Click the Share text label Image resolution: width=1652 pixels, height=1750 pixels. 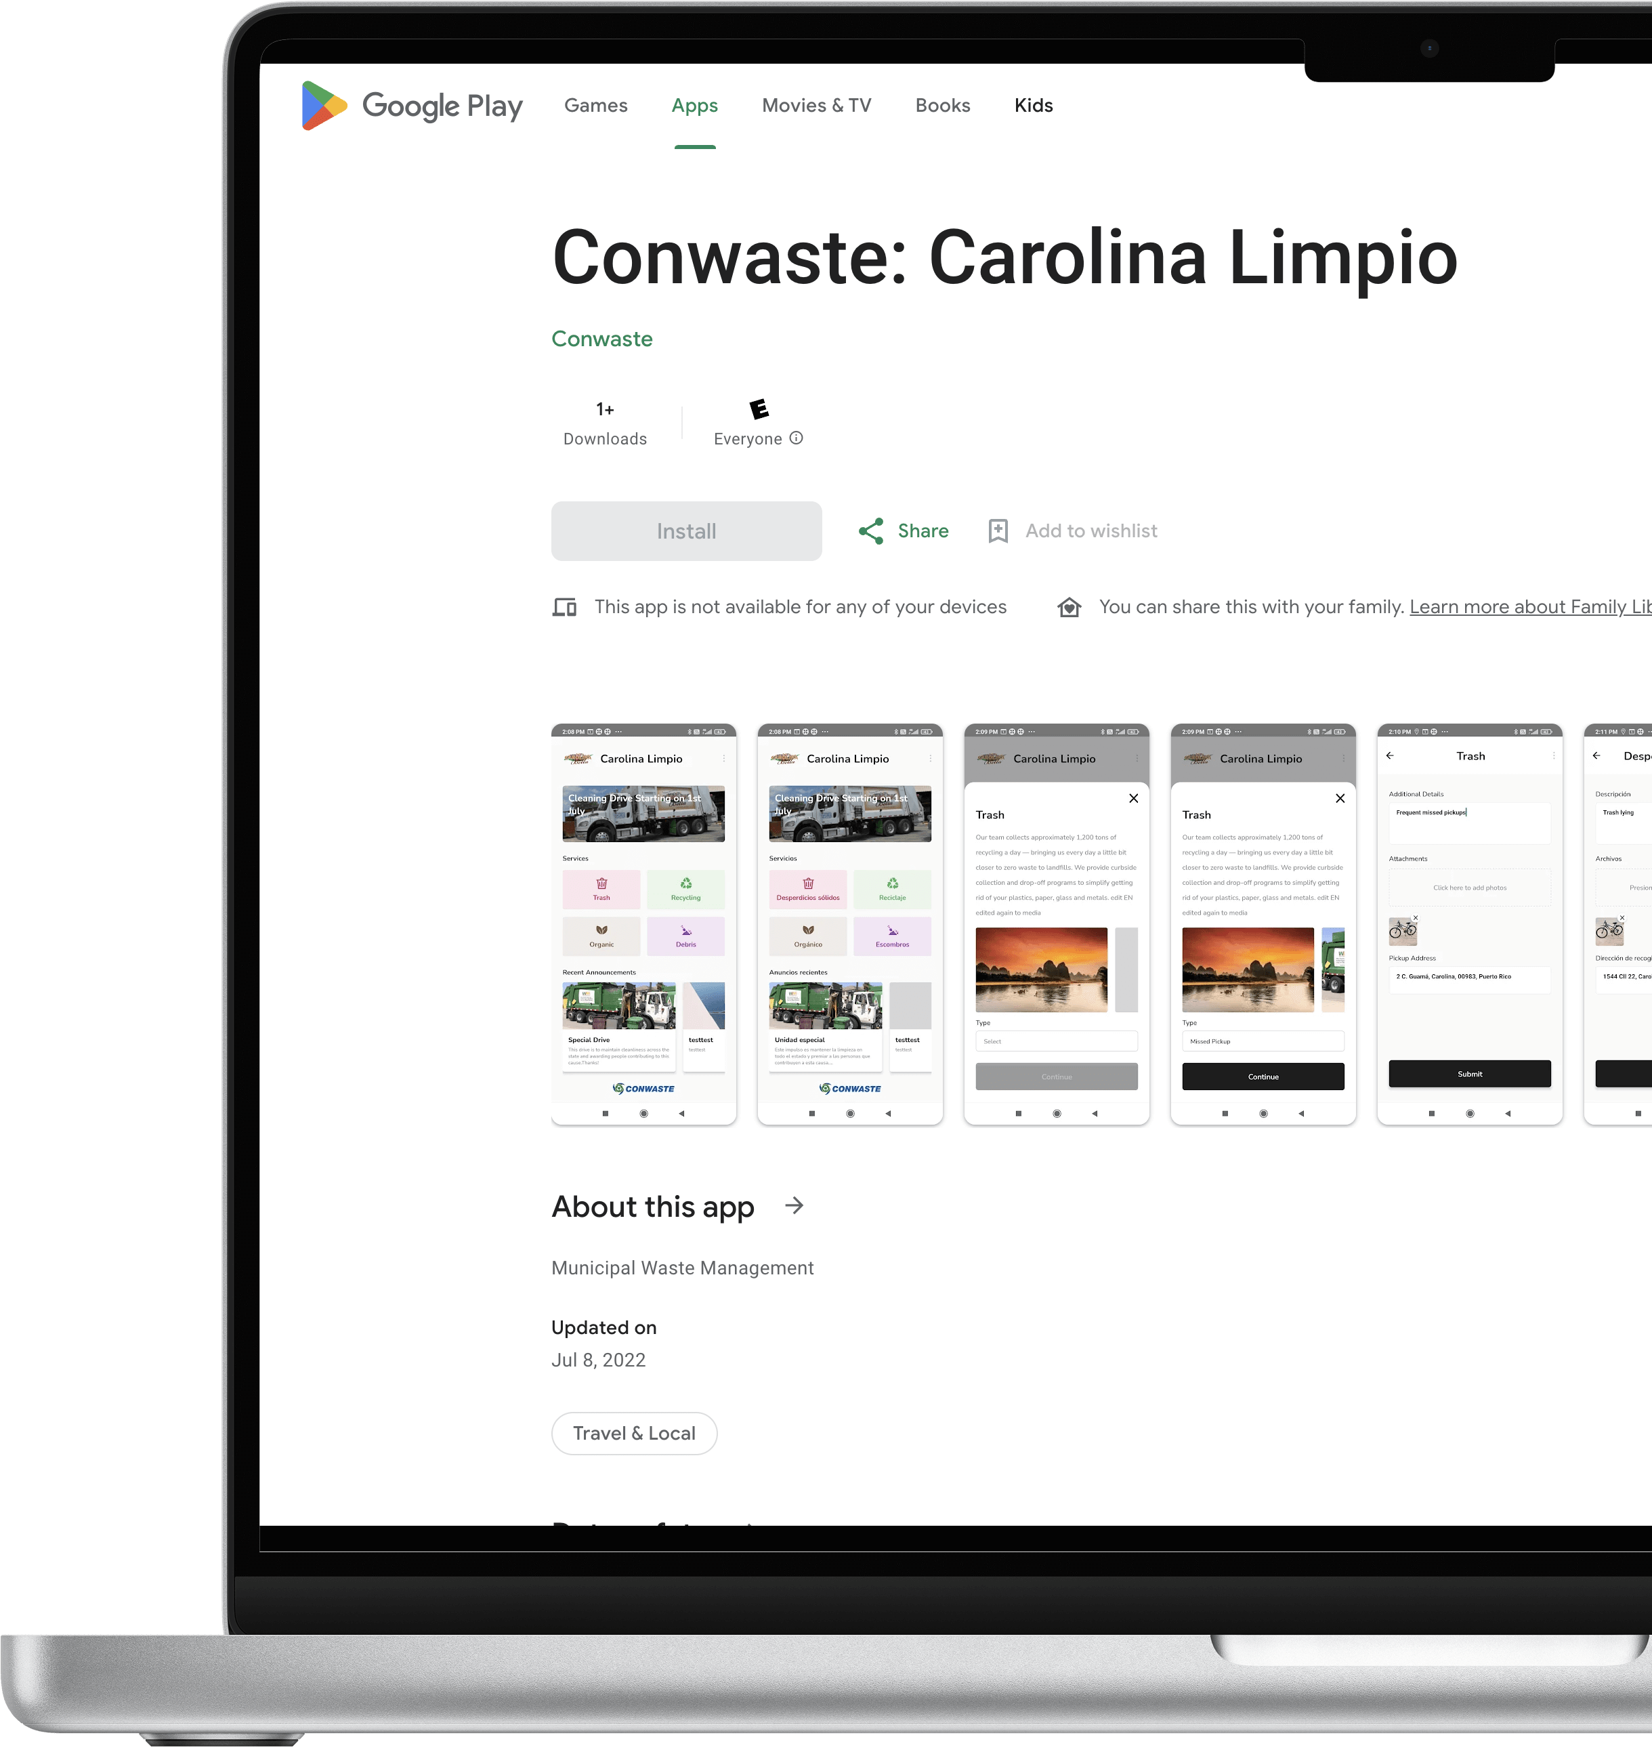click(x=923, y=531)
